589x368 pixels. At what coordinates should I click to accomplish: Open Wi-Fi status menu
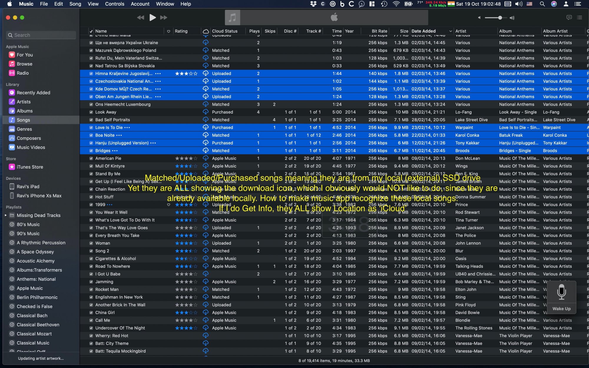(x=396, y=4)
